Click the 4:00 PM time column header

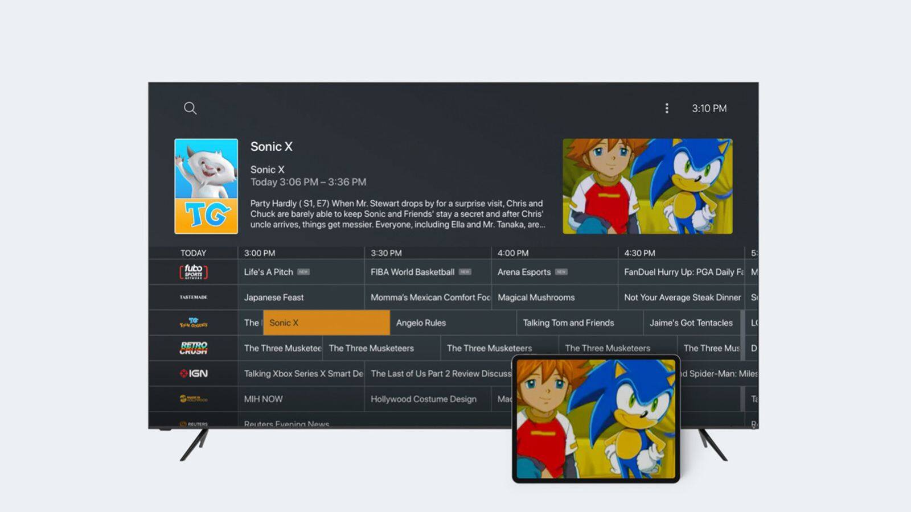(513, 253)
